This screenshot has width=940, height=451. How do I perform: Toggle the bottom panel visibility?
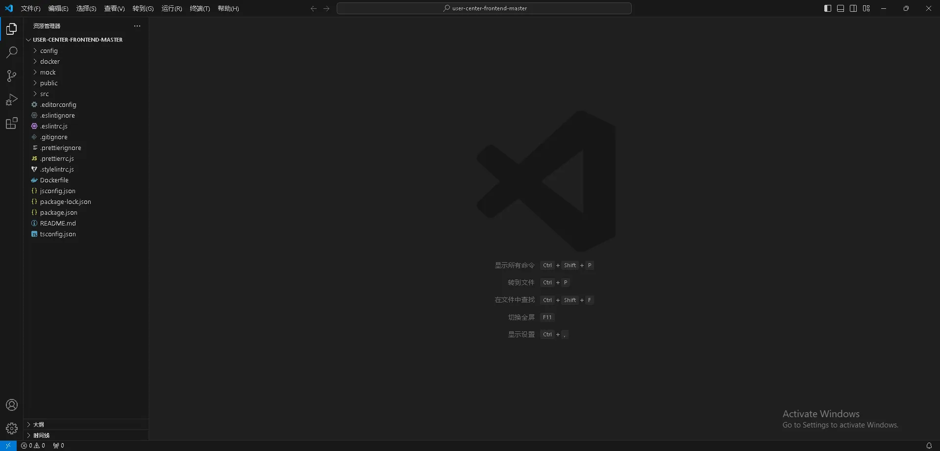(x=841, y=8)
